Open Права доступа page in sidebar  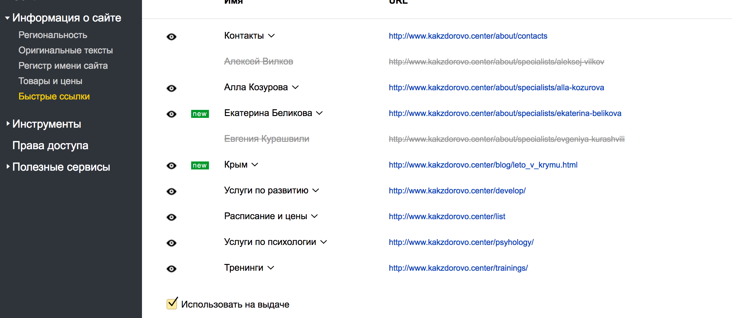coord(50,145)
